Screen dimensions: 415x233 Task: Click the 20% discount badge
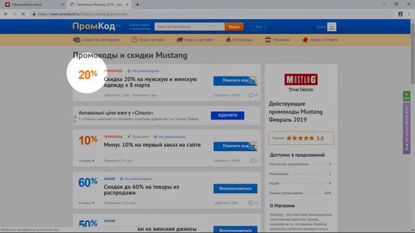pyautogui.click(x=88, y=75)
